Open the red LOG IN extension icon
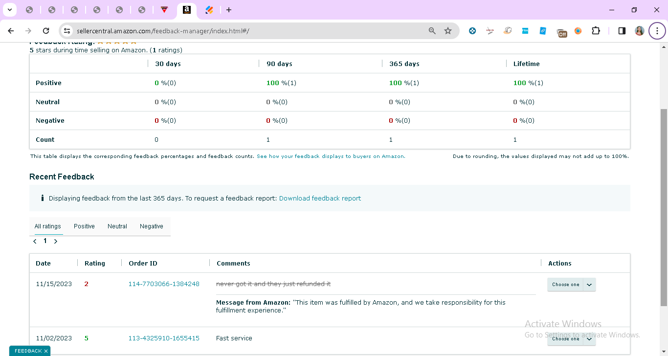668x356 pixels. click(x=490, y=31)
